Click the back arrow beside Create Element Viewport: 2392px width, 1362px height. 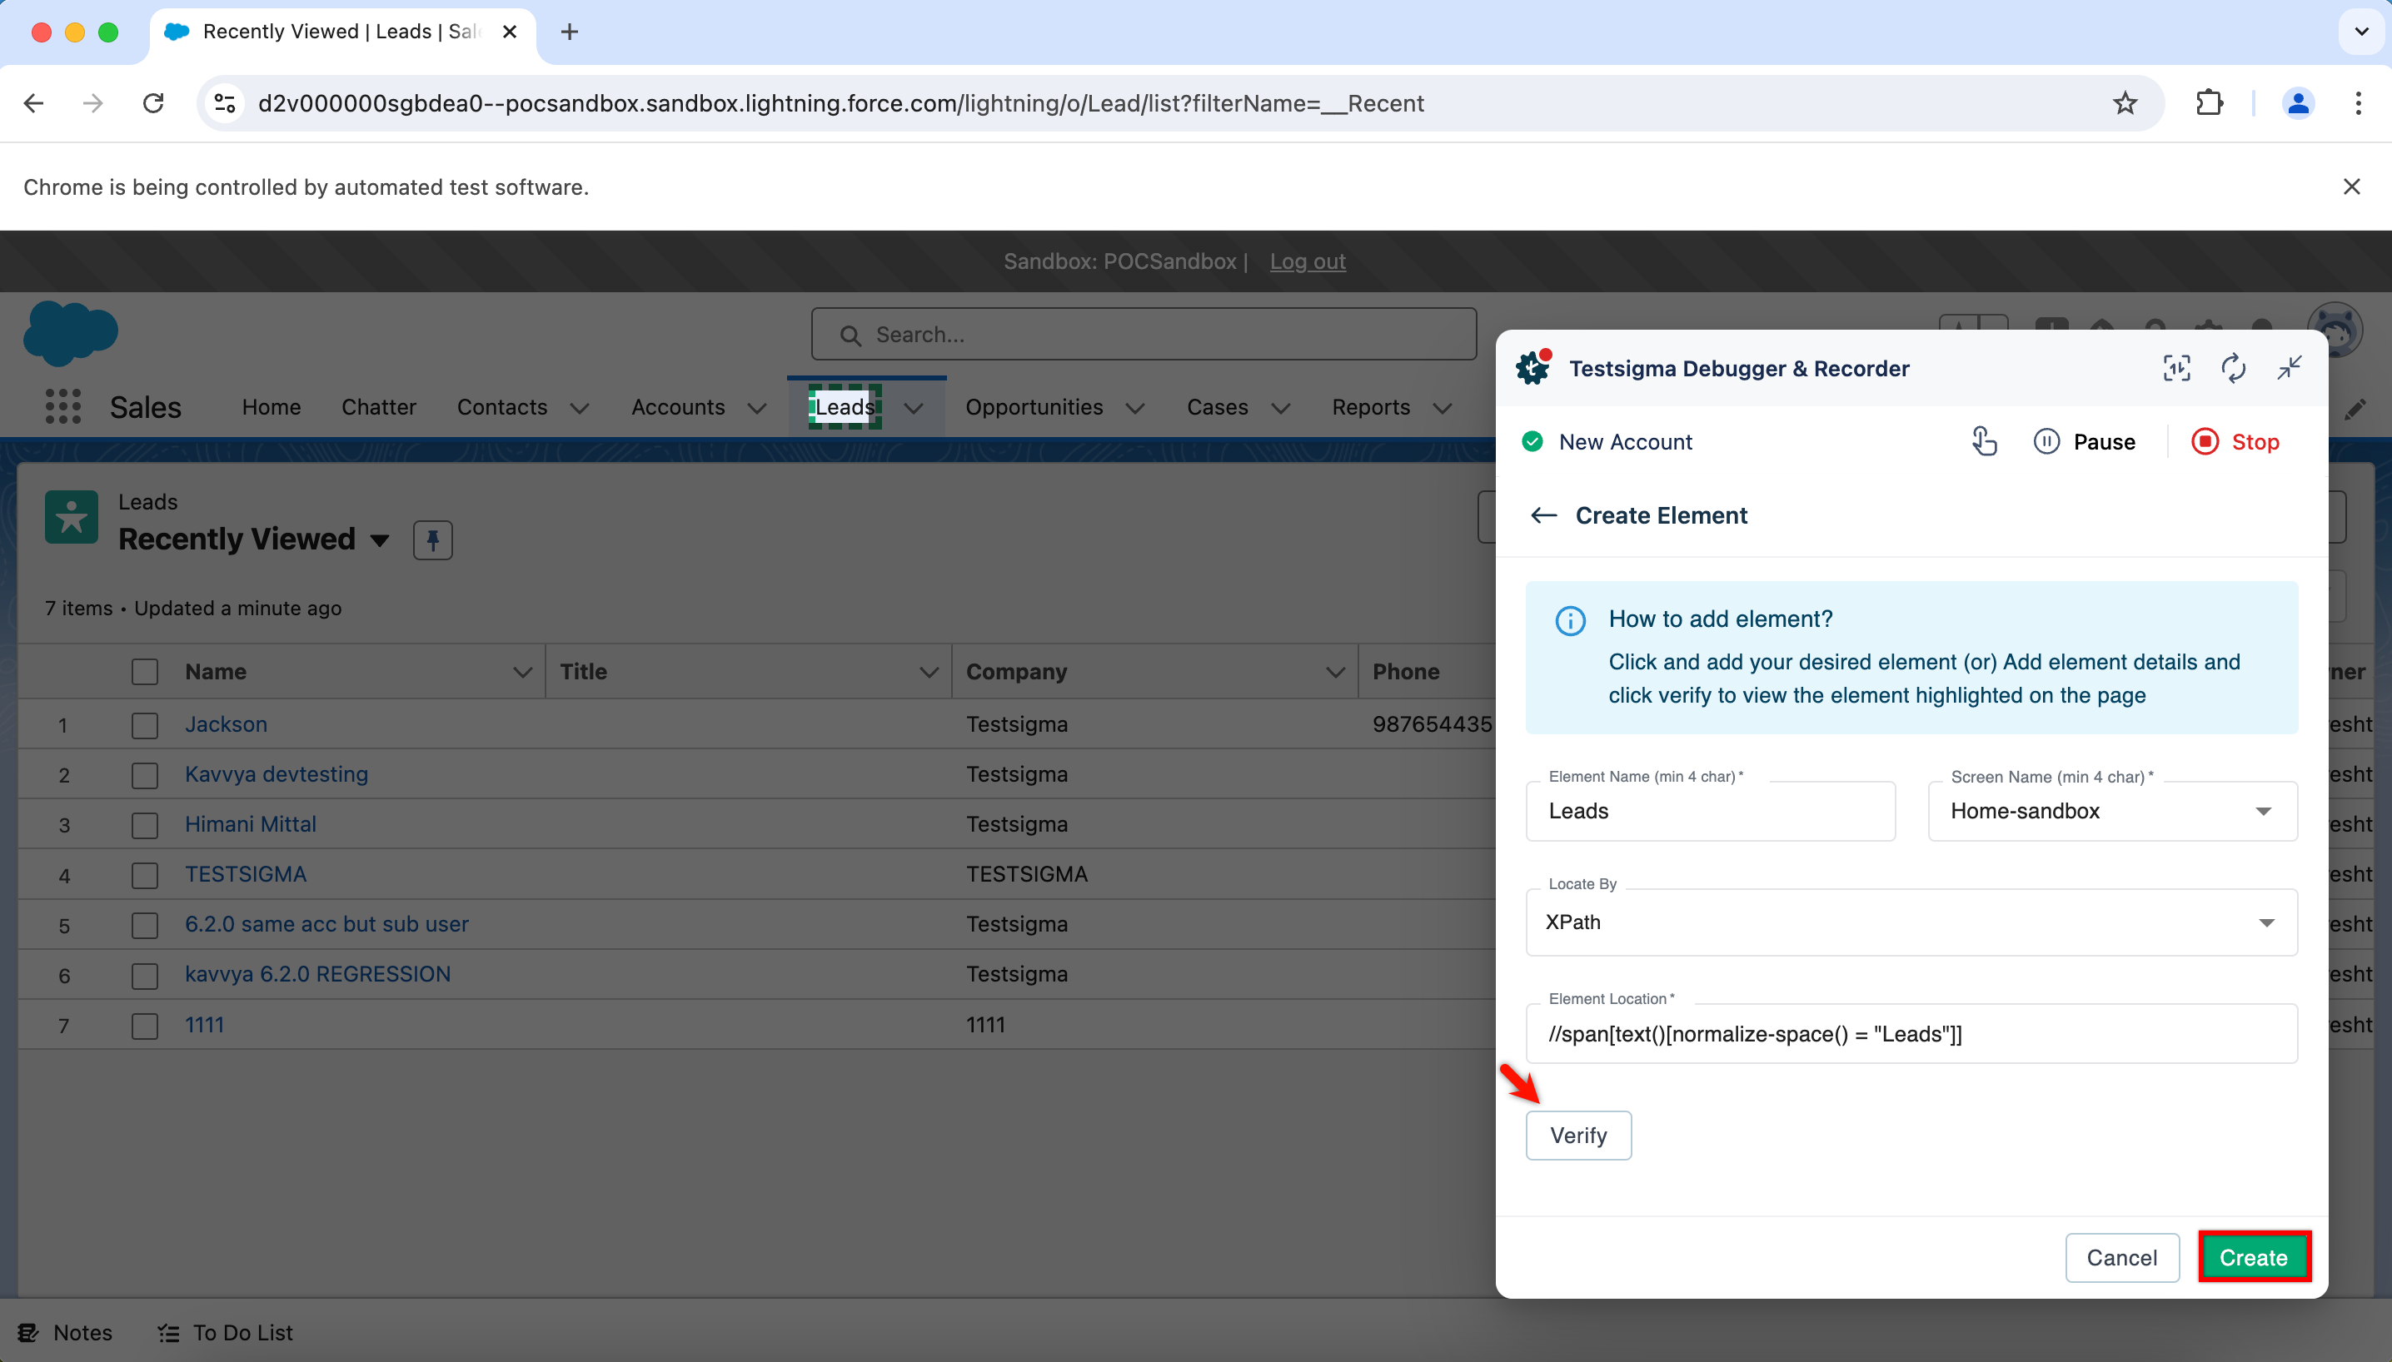[x=1543, y=515]
